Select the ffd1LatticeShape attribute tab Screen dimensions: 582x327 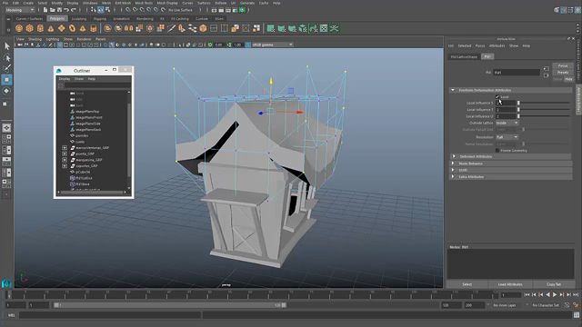click(x=464, y=56)
